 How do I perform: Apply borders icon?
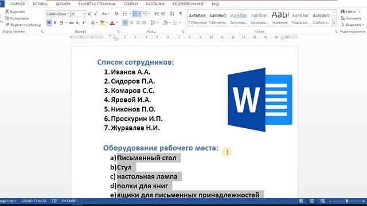click(x=174, y=23)
